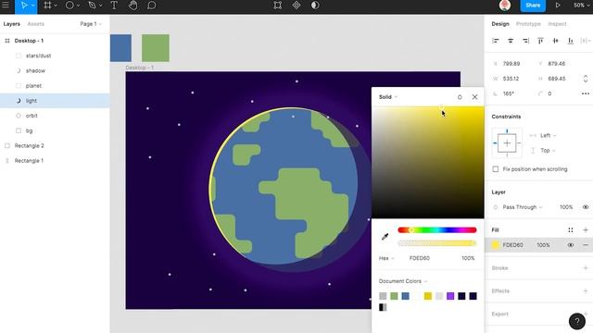Add a new fill with plus

[586, 230]
